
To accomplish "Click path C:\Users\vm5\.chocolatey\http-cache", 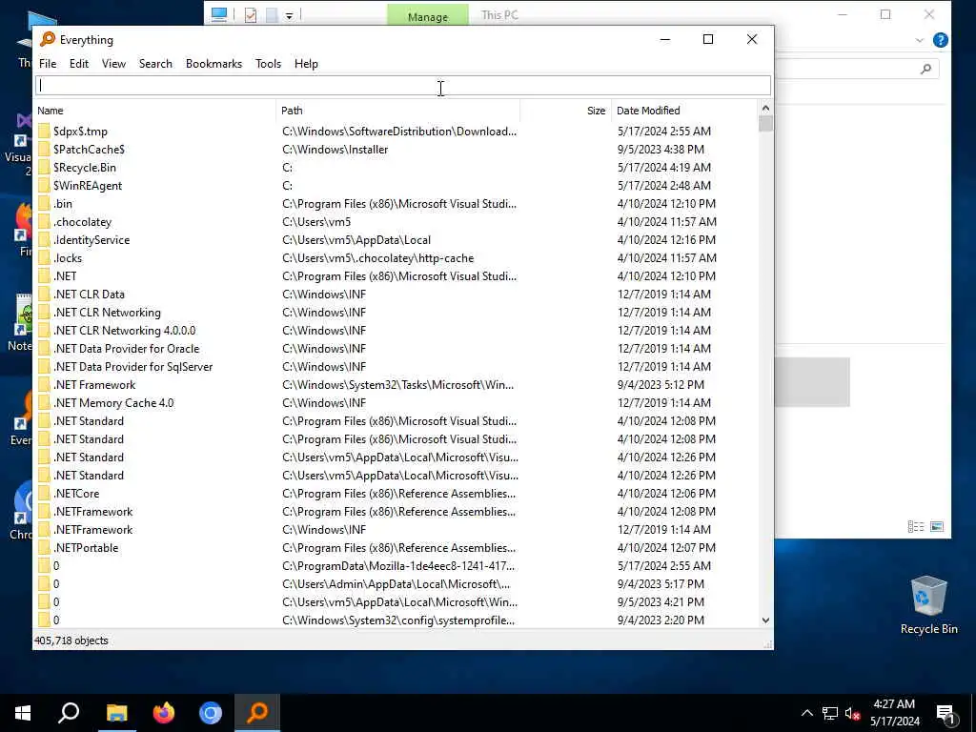I will click(x=377, y=257).
